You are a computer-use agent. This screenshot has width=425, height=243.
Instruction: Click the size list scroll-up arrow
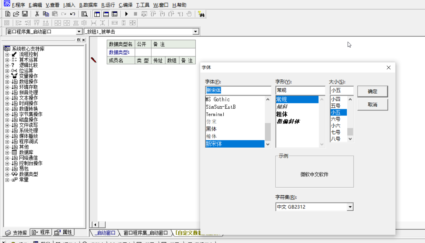(350, 99)
